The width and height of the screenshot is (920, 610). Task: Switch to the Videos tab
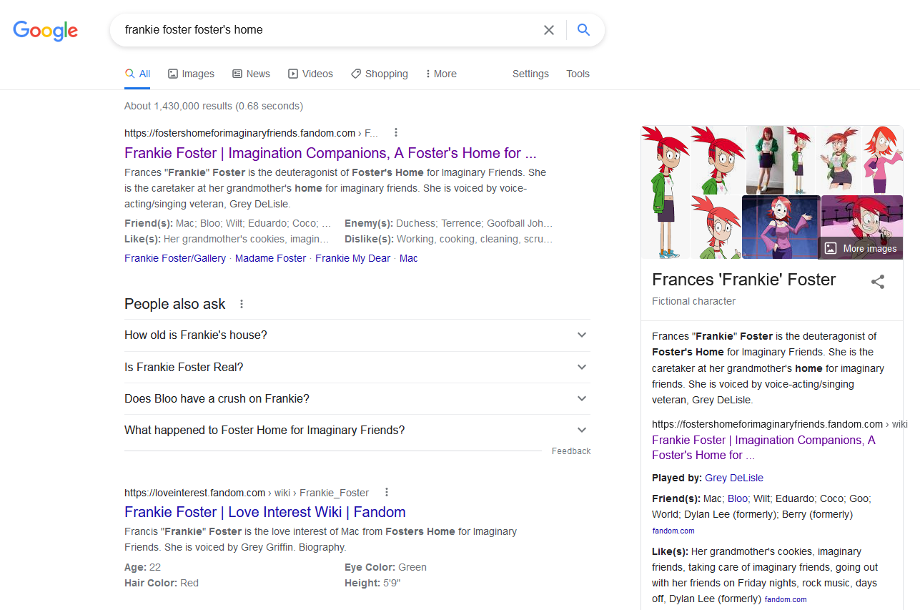[310, 74]
